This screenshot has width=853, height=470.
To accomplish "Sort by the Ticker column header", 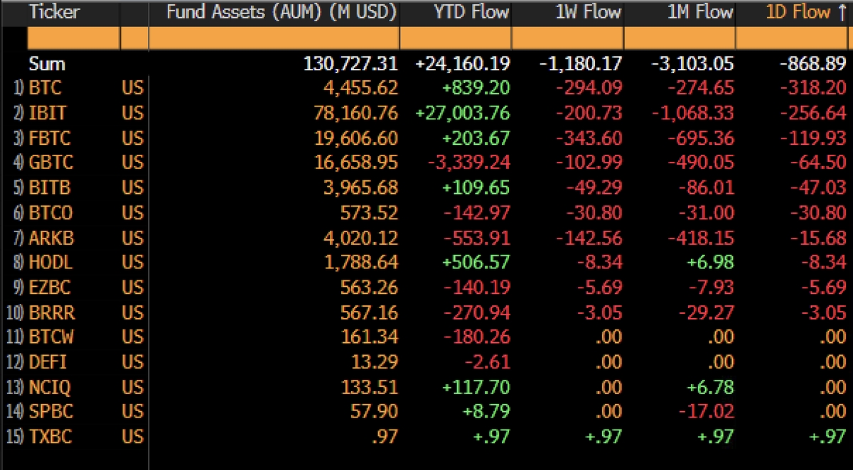I will tap(54, 12).
